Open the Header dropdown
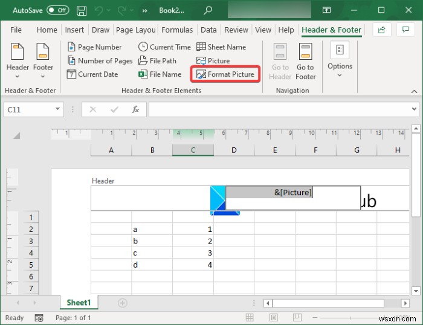This screenshot has height=325, width=423. tap(18, 60)
